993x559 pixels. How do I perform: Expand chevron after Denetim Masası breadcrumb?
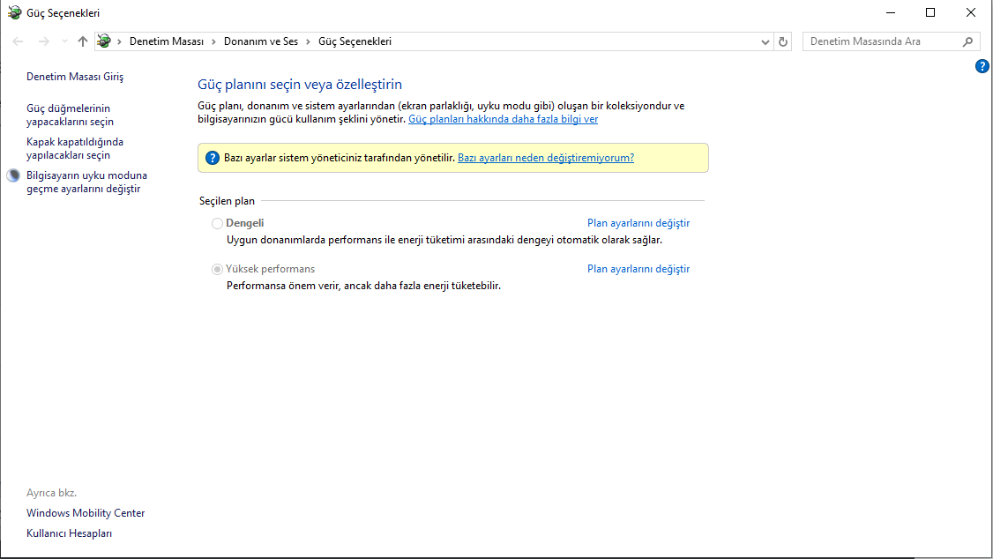tap(213, 41)
